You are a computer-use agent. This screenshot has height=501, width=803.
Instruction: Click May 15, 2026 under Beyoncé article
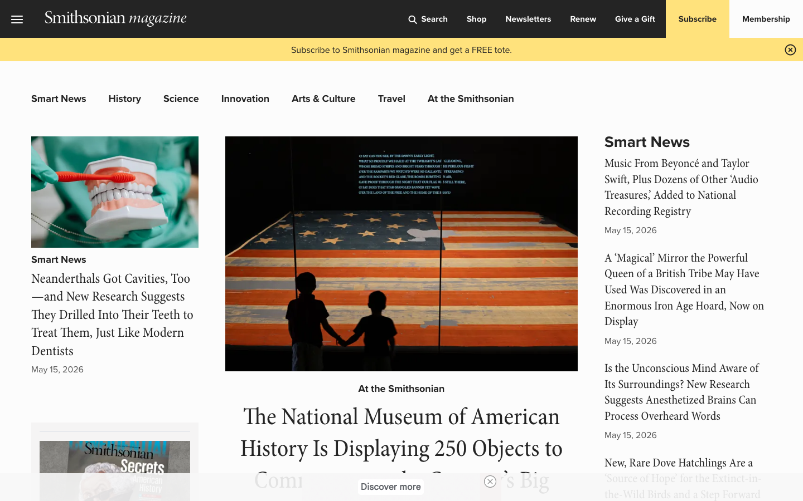(631, 230)
